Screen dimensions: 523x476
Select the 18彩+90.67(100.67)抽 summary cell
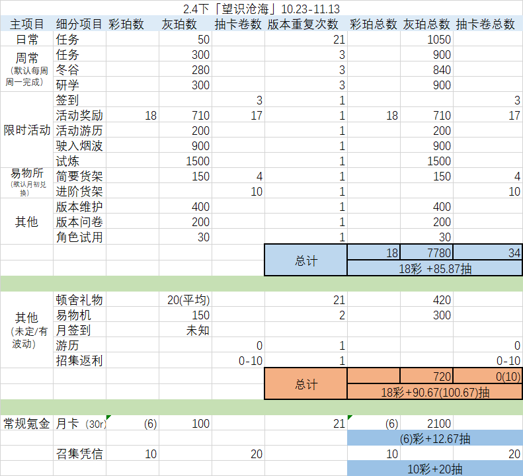pyautogui.click(x=434, y=392)
